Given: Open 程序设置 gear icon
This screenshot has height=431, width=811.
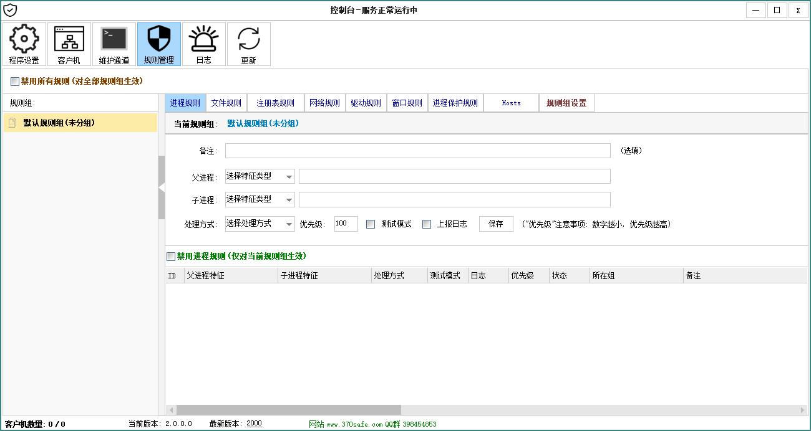Looking at the screenshot, I should pos(24,44).
